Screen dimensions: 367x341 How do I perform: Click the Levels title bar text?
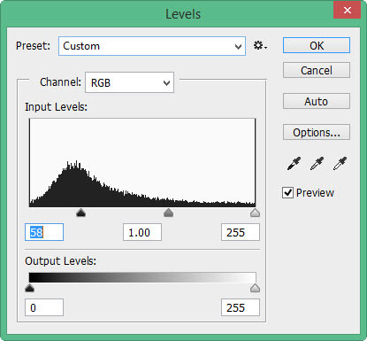pyautogui.click(x=183, y=14)
